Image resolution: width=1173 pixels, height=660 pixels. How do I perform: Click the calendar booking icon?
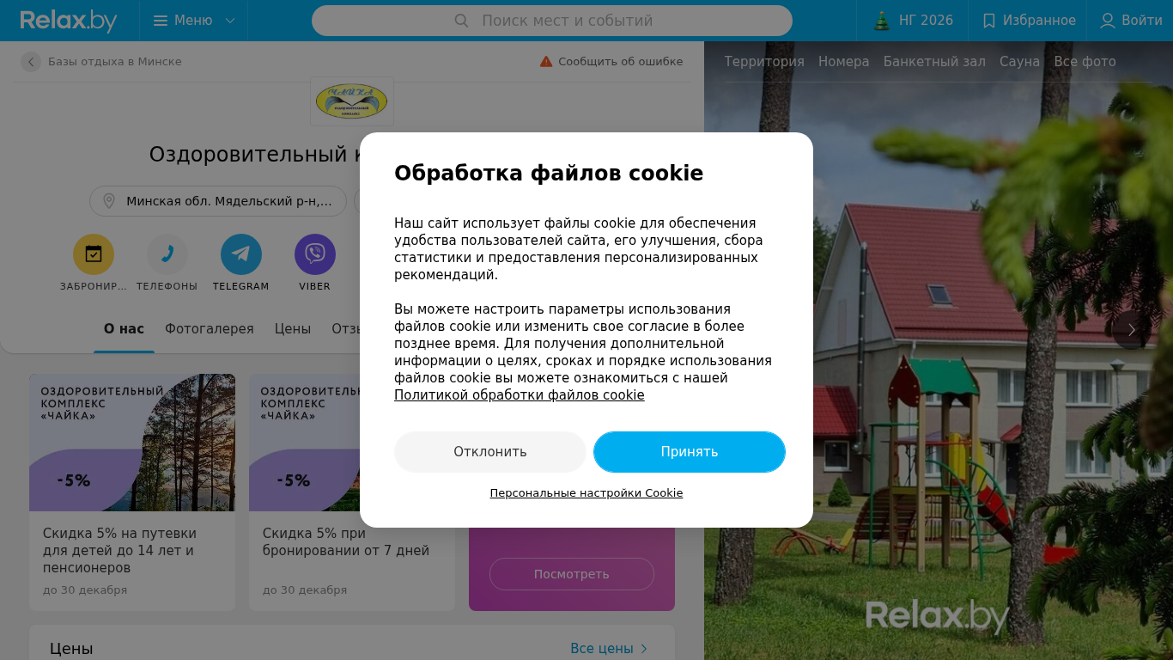94,254
